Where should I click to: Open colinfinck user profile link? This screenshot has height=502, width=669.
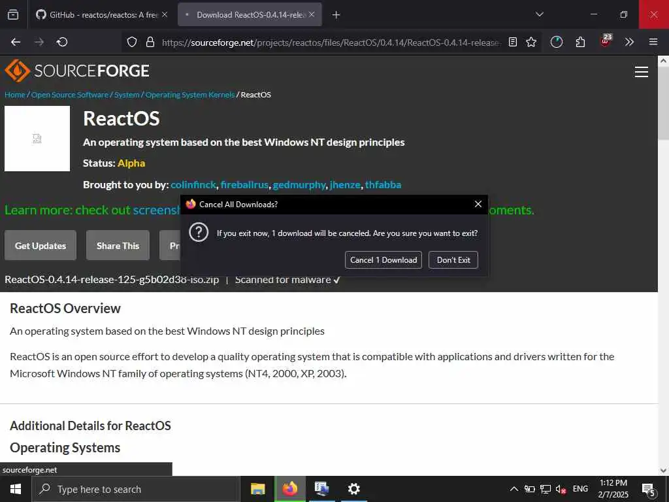point(193,185)
